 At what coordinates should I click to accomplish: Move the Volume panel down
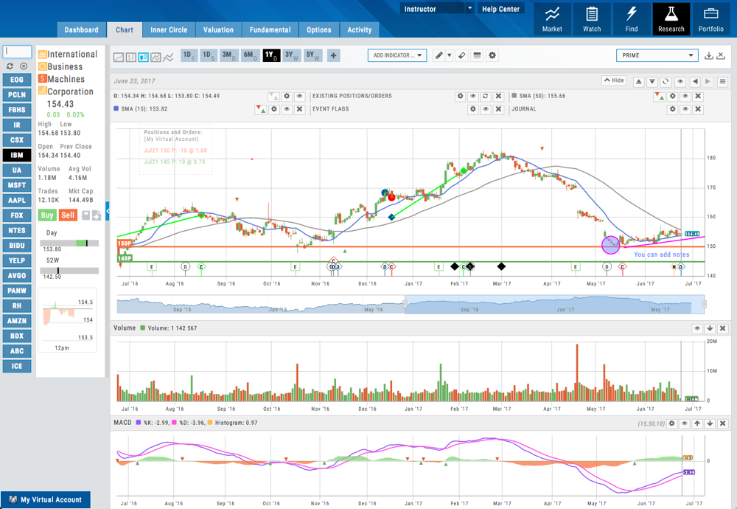coord(710,328)
